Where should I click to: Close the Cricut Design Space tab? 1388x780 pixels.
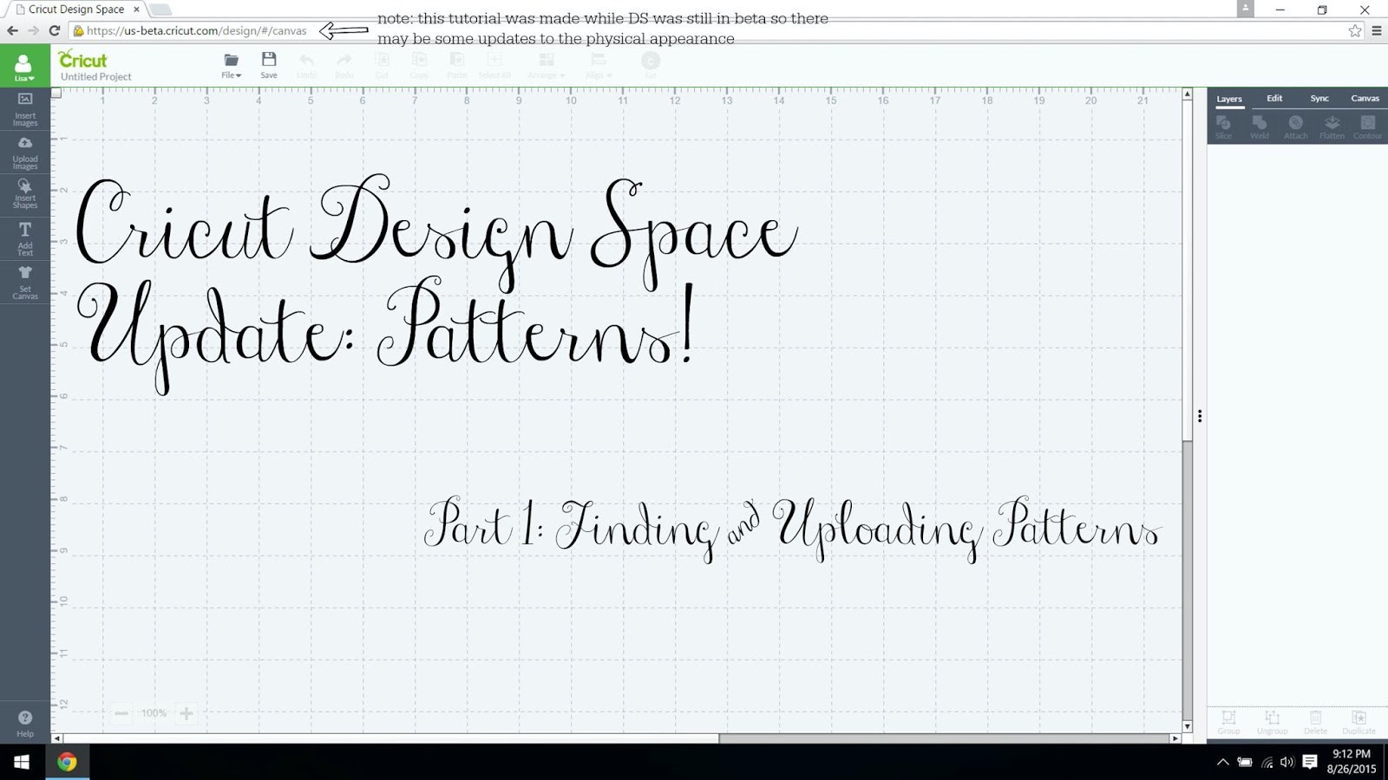click(x=136, y=10)
